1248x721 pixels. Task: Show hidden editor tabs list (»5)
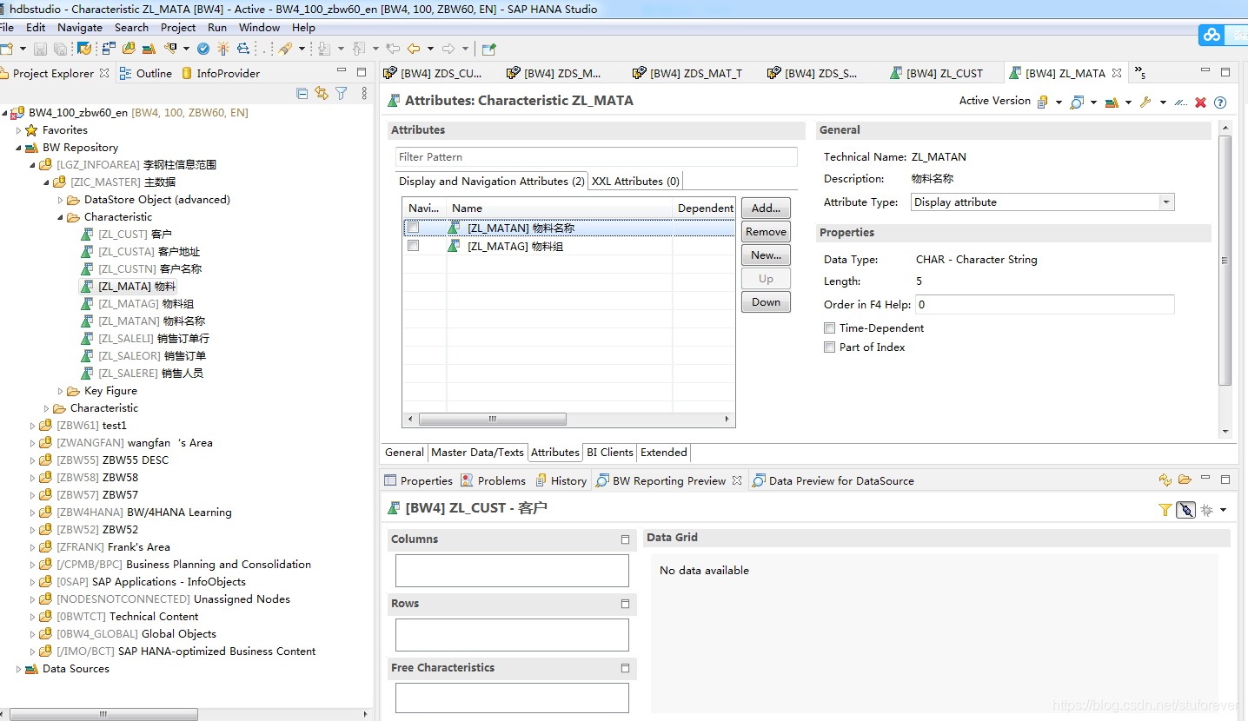1140,74
